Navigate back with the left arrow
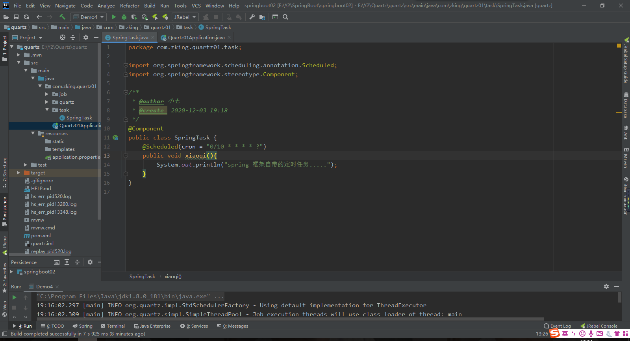The height and width of the screenshot is (341, 630). [x=39, y=17]
